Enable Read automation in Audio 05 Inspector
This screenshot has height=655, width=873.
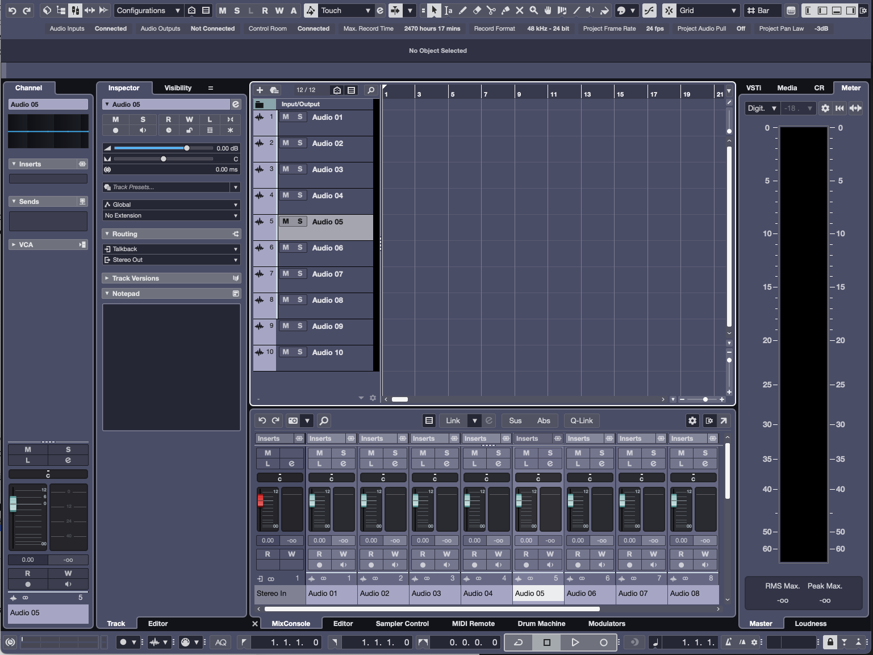pyautogui.click(x=168, y=119)
